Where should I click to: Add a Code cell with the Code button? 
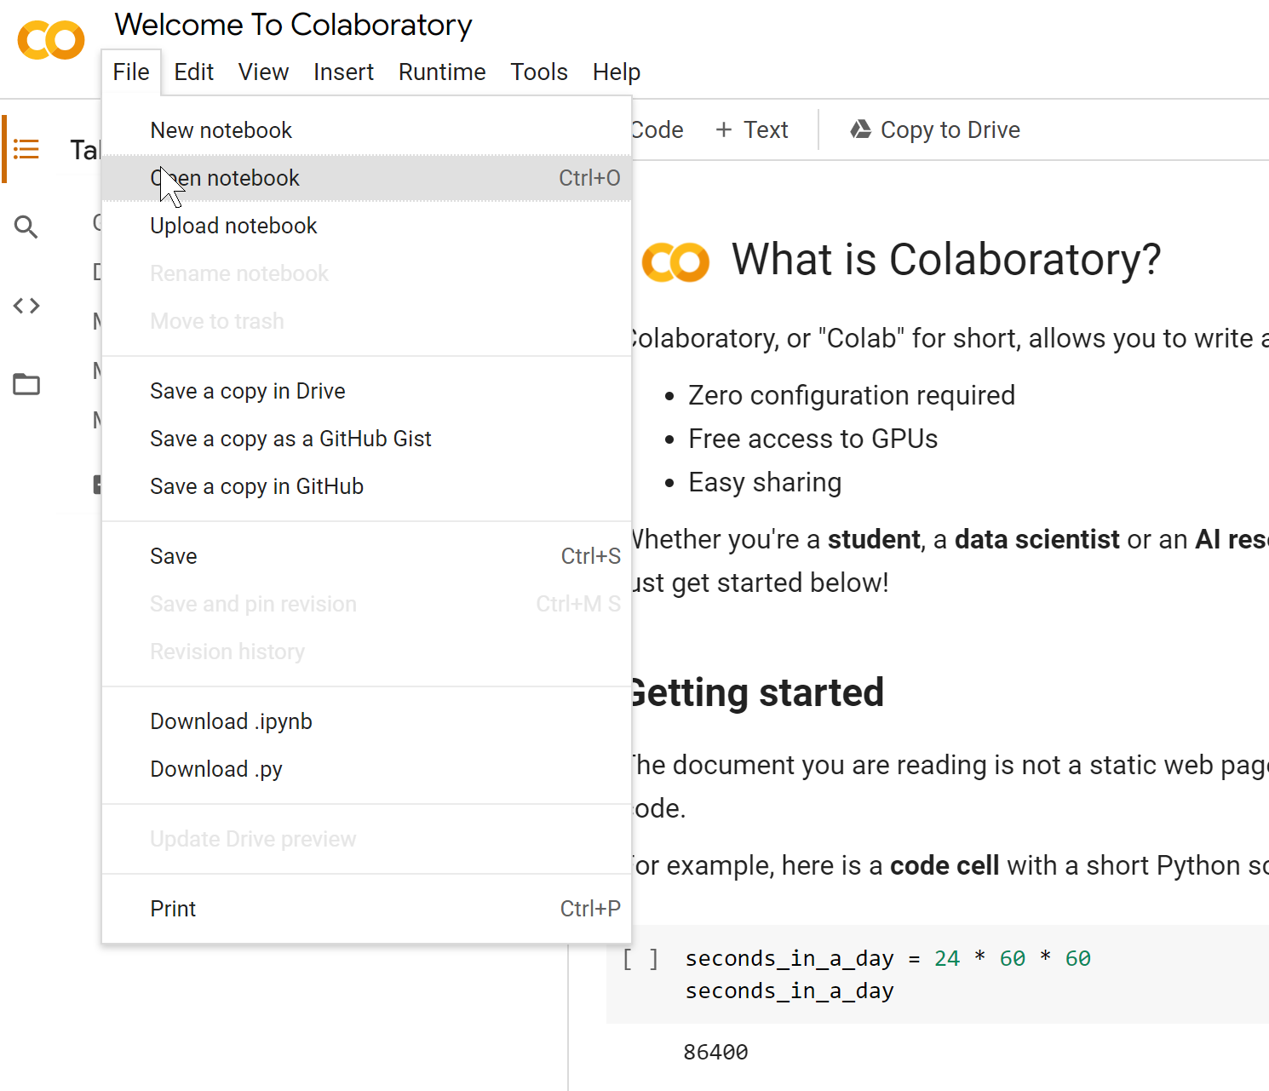pyautogui.click(x=657, y=129)
